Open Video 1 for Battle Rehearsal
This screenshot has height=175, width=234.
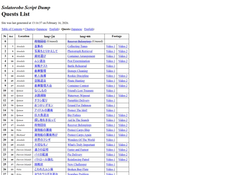coord(110,66)
